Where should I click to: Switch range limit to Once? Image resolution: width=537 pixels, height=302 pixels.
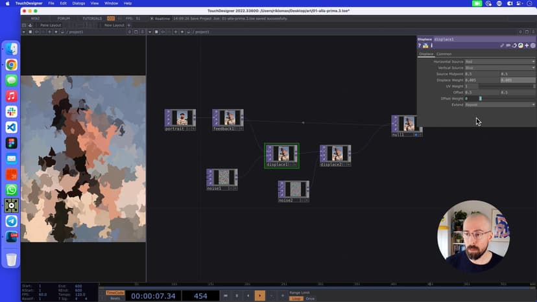click(x=310, y=298)
